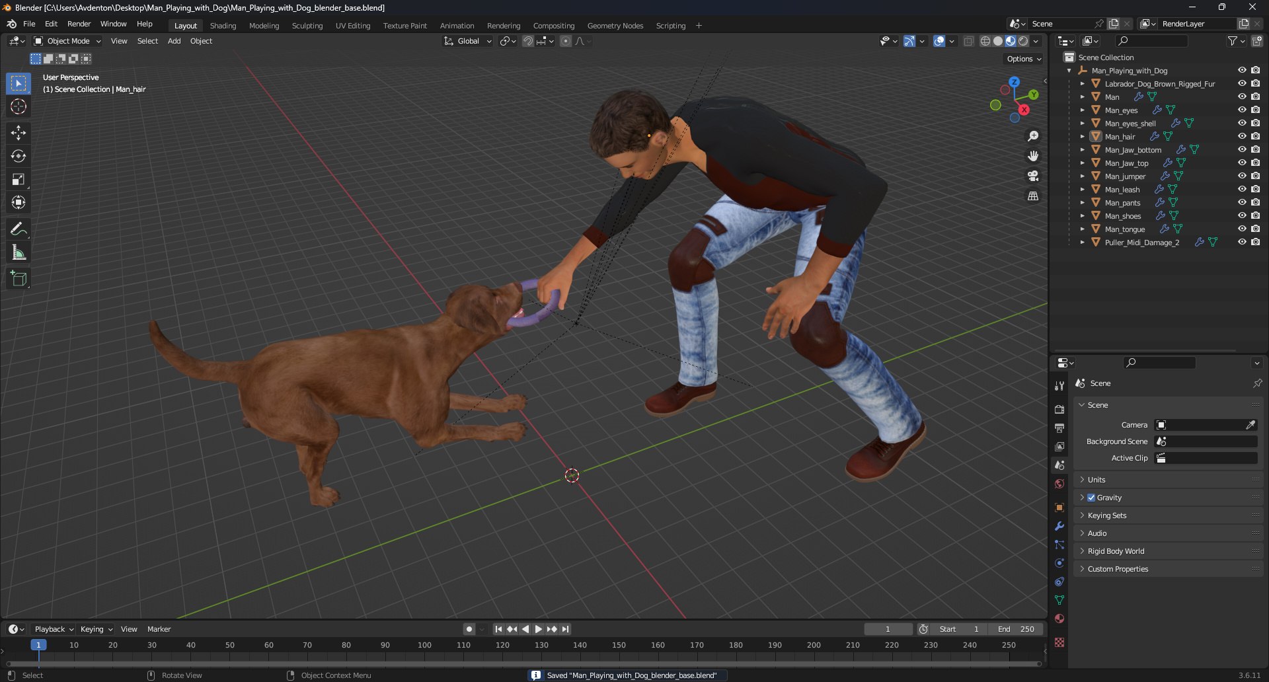The height and width of the screenshot is (682, 1269).
Task: Open the Texture properties tab
Action: (1059, 642)
